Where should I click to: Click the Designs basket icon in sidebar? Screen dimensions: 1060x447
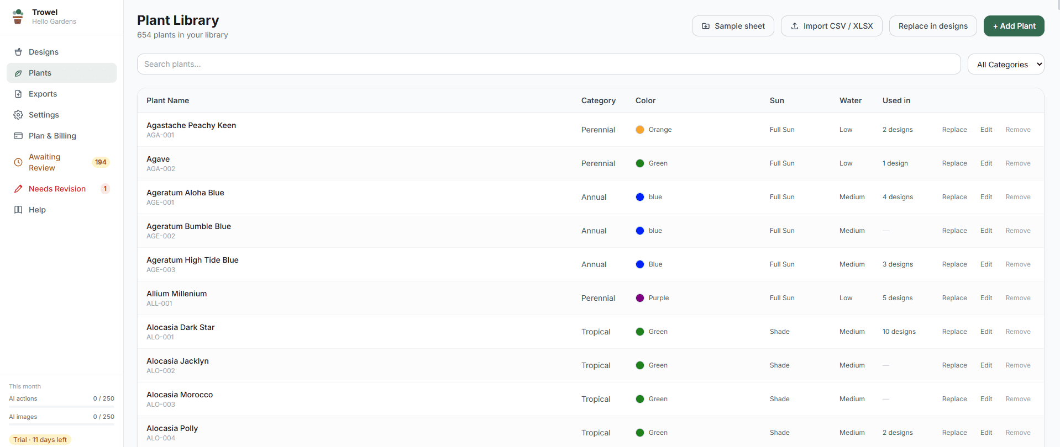point(18,52)
